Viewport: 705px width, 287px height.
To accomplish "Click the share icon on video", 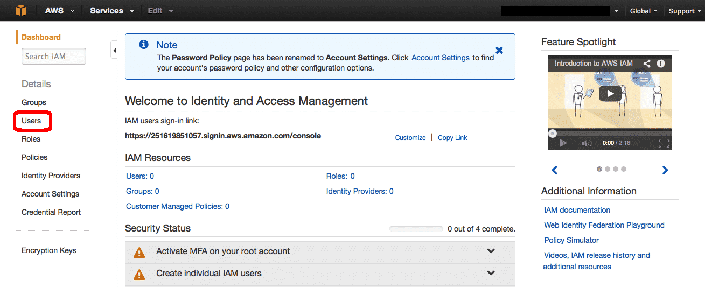I will (x=647, y=64).
